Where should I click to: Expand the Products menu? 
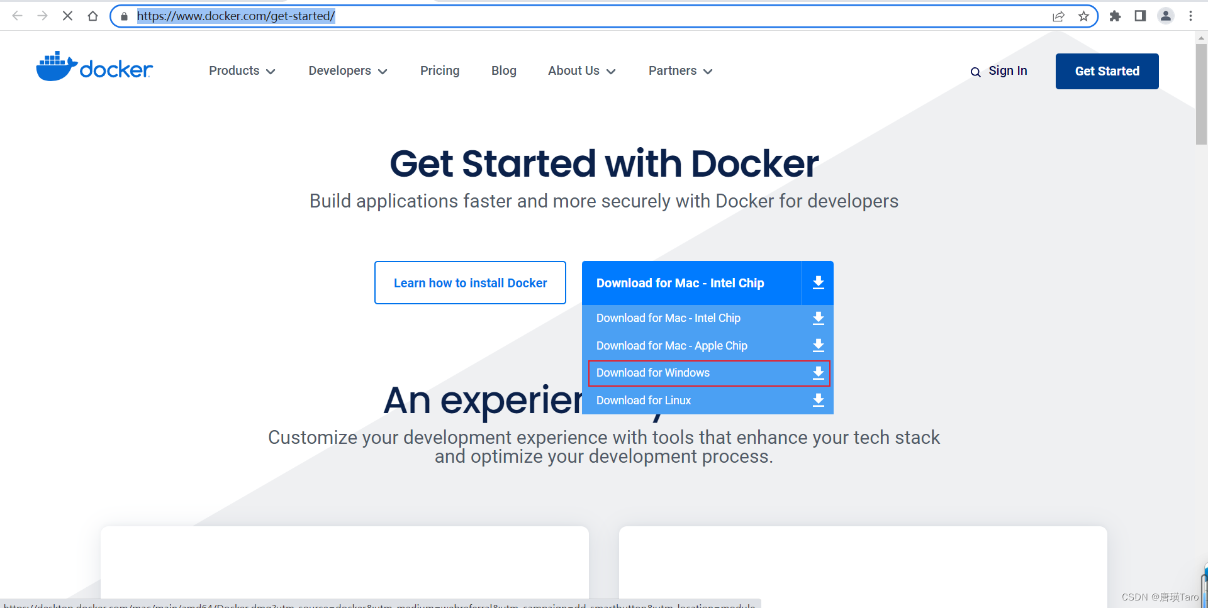click(242, 71)
